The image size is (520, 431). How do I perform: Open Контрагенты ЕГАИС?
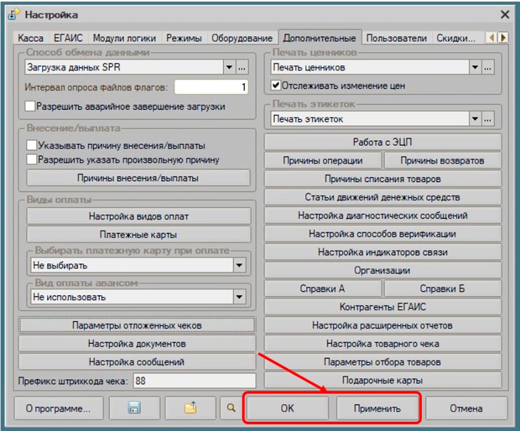click(x=382, y=307)
